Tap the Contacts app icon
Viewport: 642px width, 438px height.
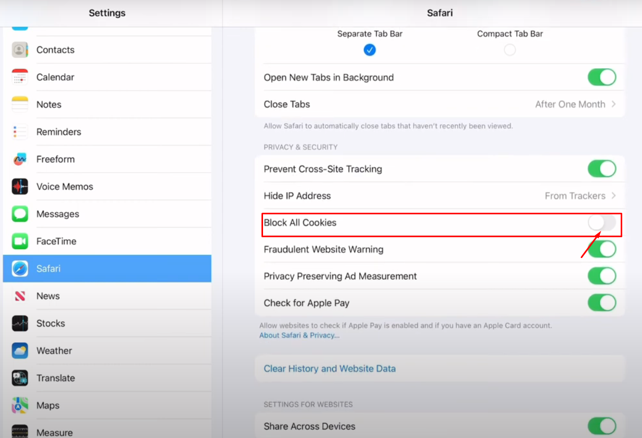20,50
